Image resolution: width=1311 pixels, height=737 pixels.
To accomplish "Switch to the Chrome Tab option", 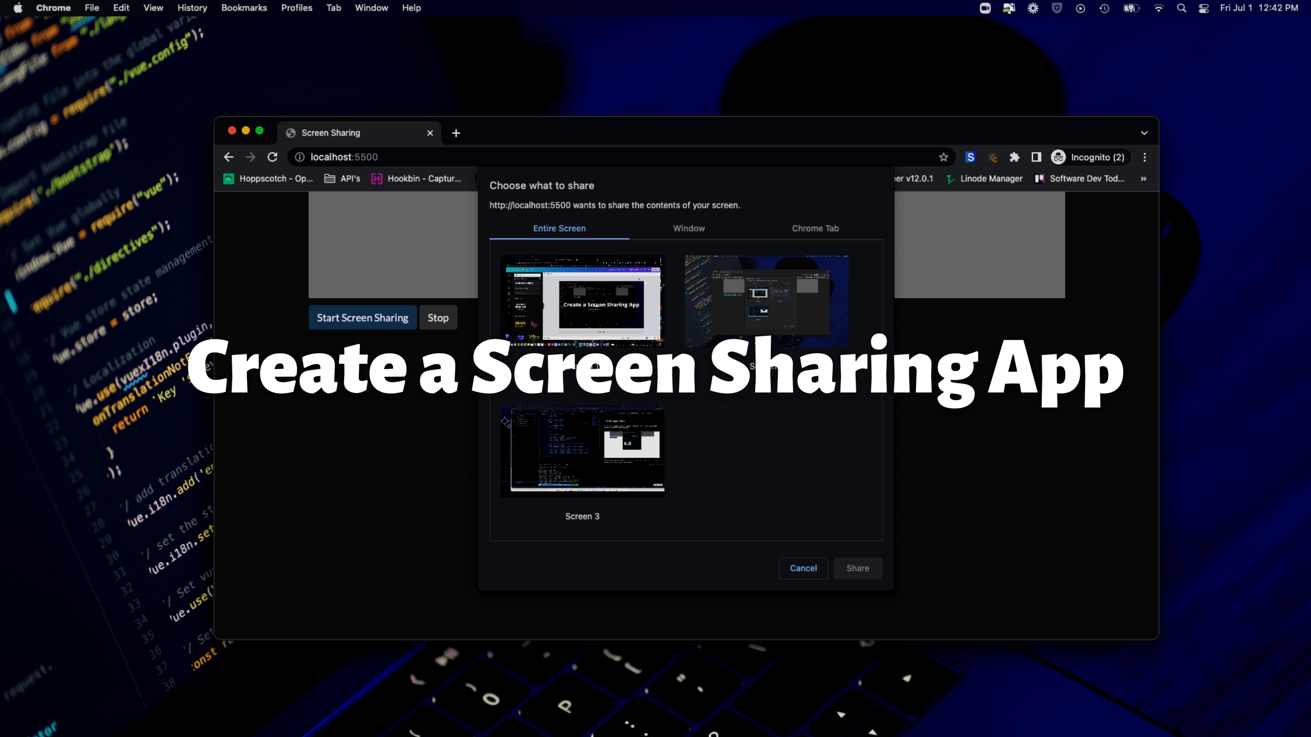I will click(x=815, y=228).
